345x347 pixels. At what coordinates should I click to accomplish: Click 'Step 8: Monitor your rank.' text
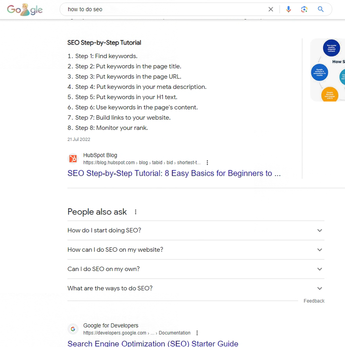pos(112,128)
